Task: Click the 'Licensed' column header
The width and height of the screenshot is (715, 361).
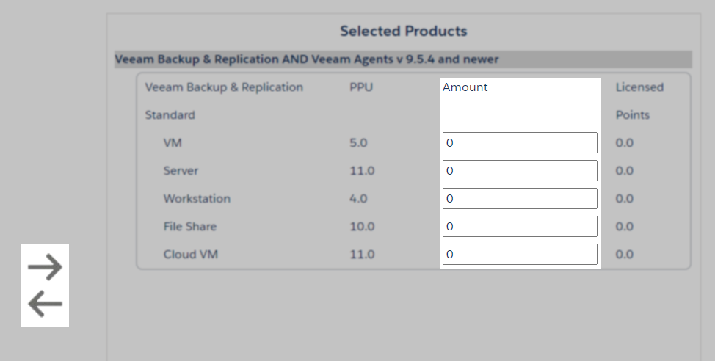Action: click(639, 87)
